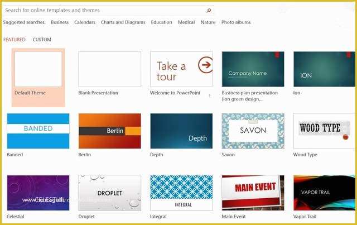357x225 pixels.
Task: Pick the Integral theme thumbnail
Action: [x=181, y=193]
